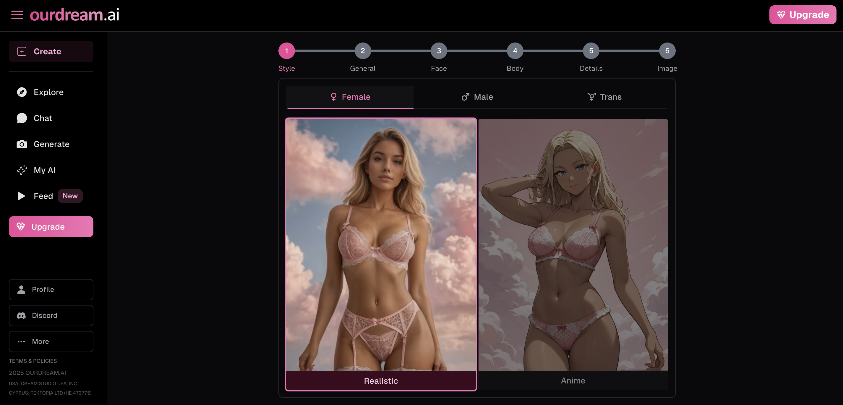Screen dimensions: 843x405
Task: Click the person icon on the Profile button
Action: coord(21,290)
